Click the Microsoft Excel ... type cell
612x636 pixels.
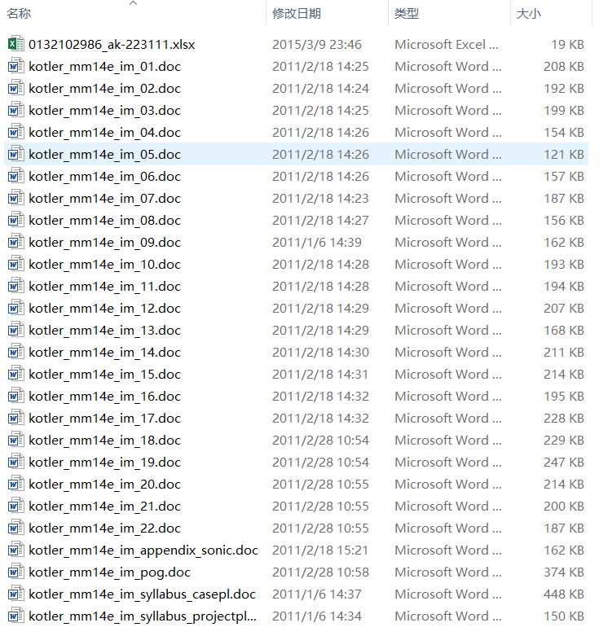coord(447,44)
